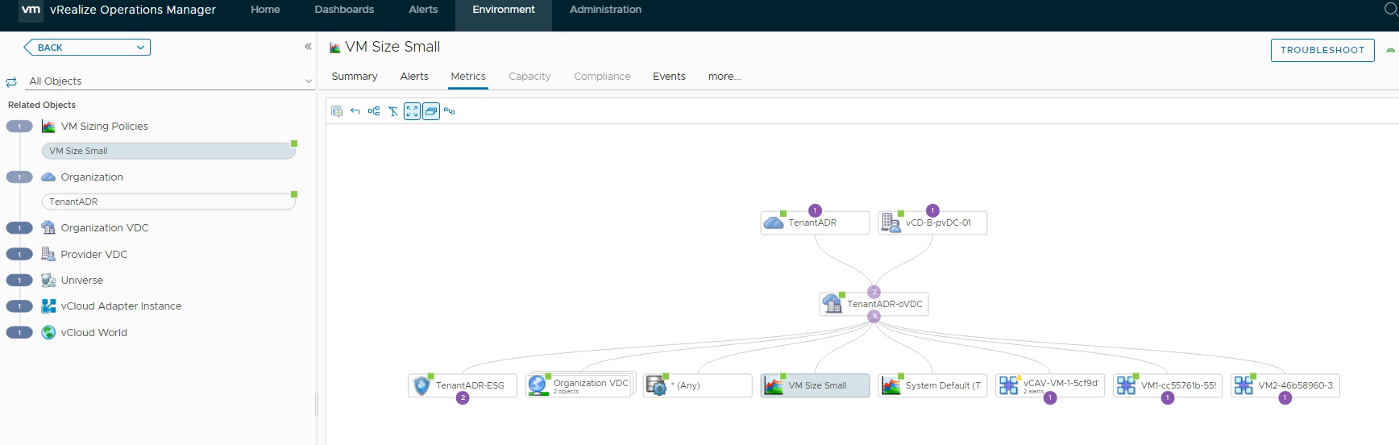Toggle the group items stacked-layers button

pos(431,111)
